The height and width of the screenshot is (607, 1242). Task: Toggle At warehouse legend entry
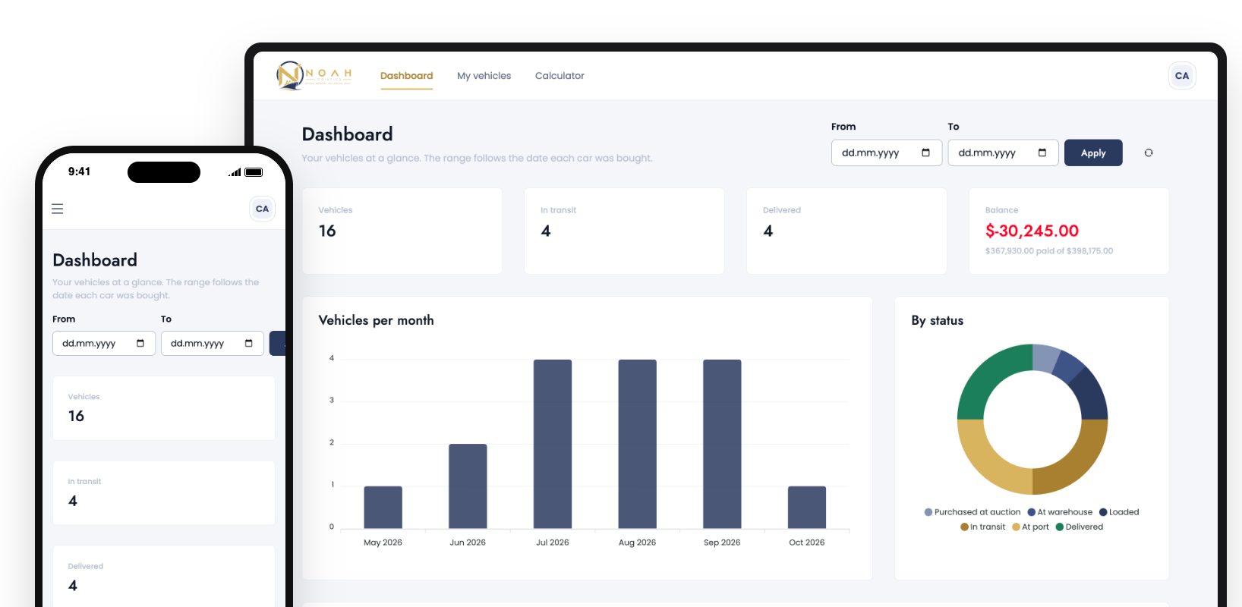pyautogui.click(x=1060, y=512)
